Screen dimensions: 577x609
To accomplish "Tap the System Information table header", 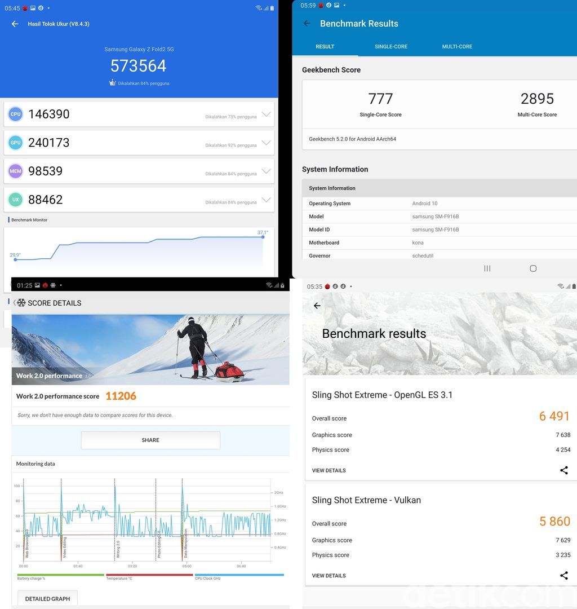I will (440, 188).
